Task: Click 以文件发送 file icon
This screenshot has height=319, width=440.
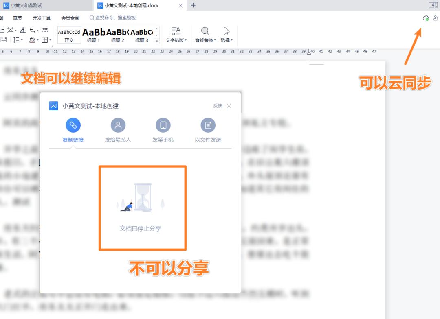Action: [208, 125]
